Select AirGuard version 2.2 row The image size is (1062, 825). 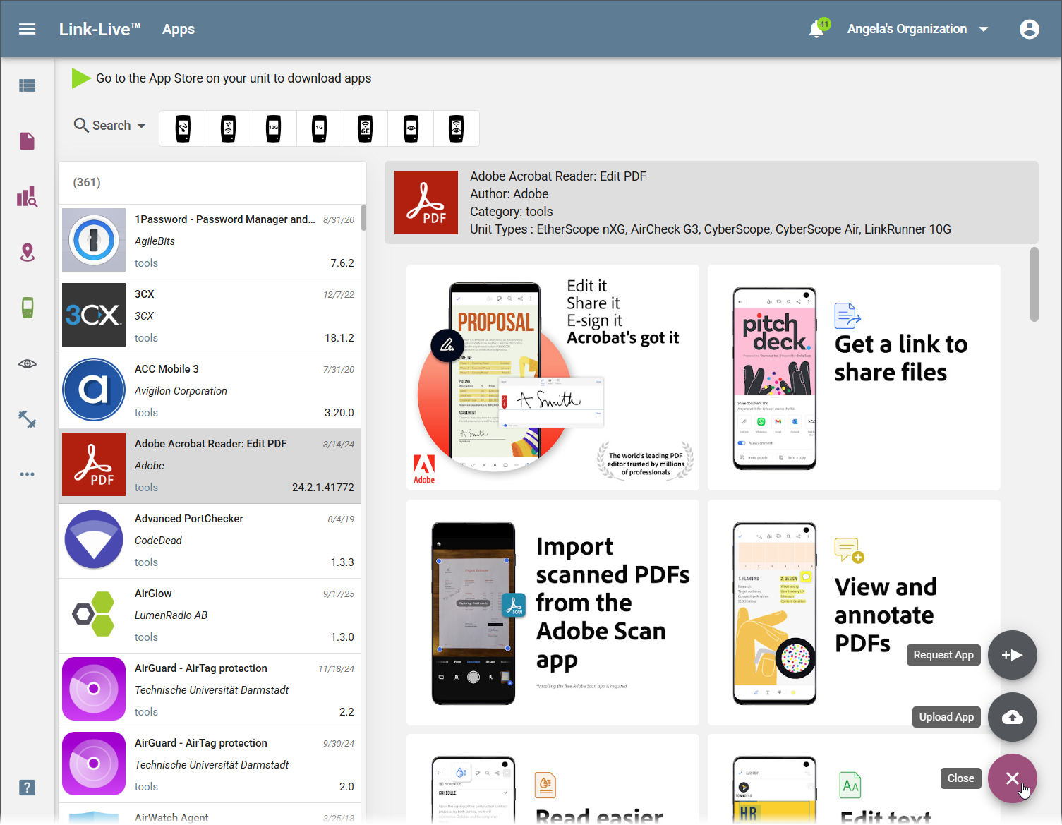(210, 690)
